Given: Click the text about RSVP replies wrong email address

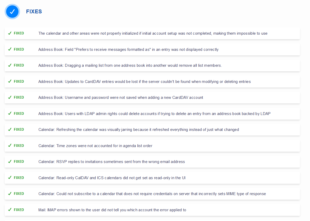Looking at the screenshot, I should point(112,162).
